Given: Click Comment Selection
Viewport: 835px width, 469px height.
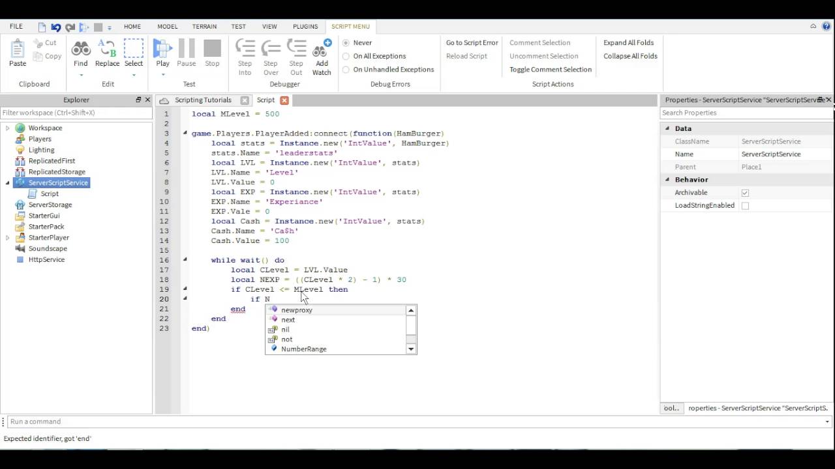Looking at the screenshot, I should coord(540,43).
